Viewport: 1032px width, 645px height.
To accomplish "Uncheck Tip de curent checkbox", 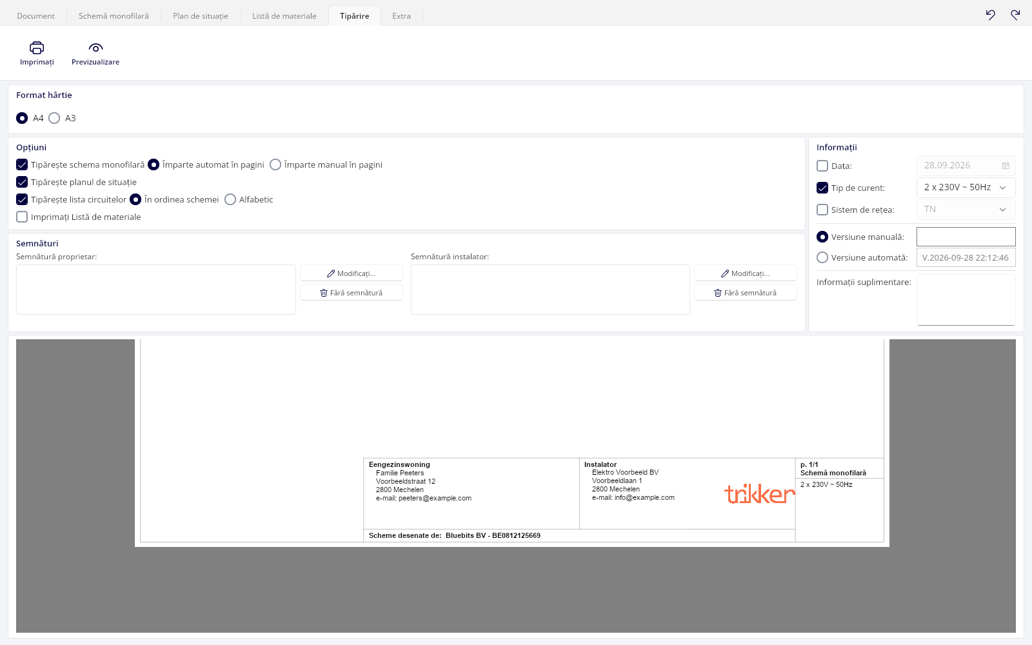I will click(822, 188).
